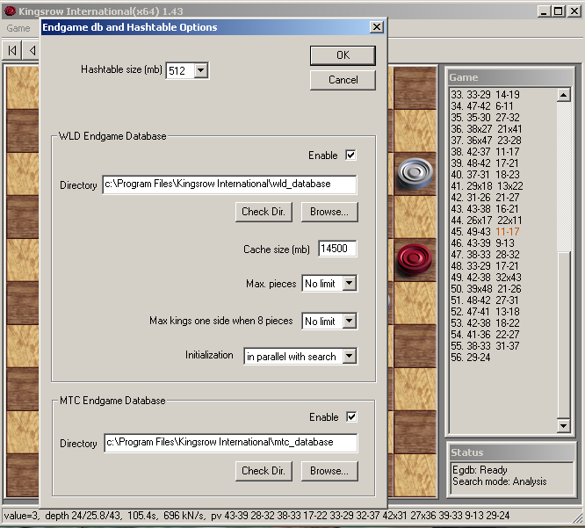Select move 56. 29-24 in the game list
This screenshot has height=528, width=585.
click(470, 358)
